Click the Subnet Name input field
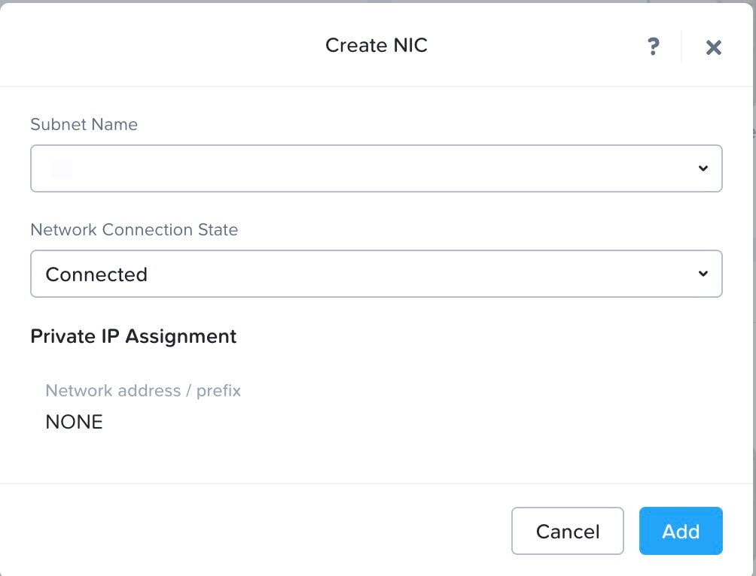The image size is (756, 576). click(301, 168)
